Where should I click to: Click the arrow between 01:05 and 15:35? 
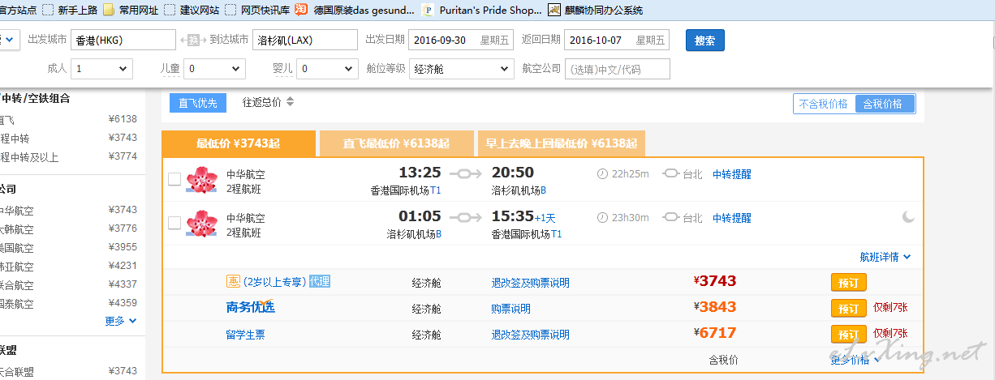[x=466, y=217]
